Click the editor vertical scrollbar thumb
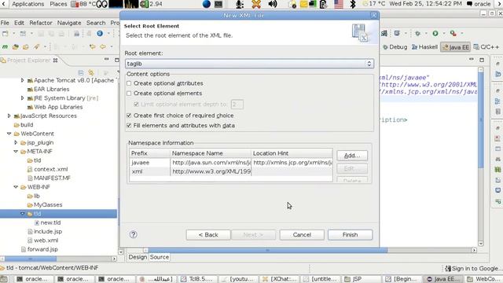Image resolution: width=503 pixels, height=283 pixels. pos(480,120)
